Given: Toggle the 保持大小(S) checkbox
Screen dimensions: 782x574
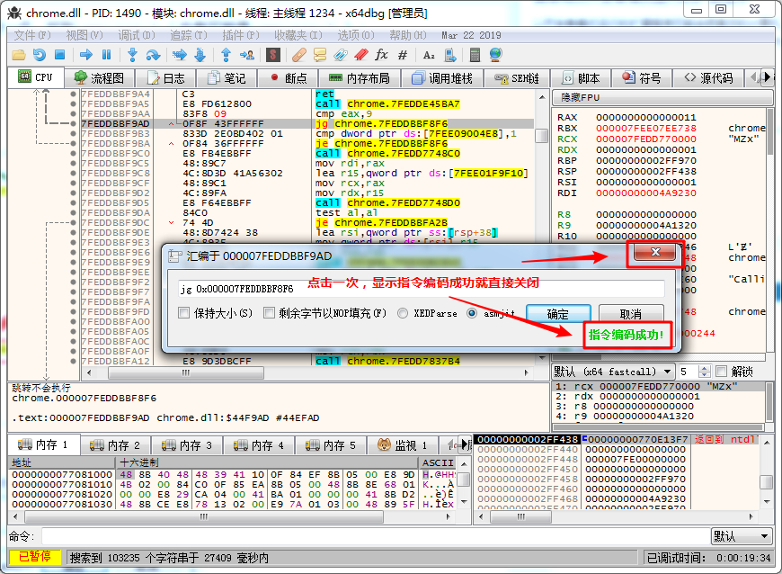Looking at the screenshot, I should point(184,313).
